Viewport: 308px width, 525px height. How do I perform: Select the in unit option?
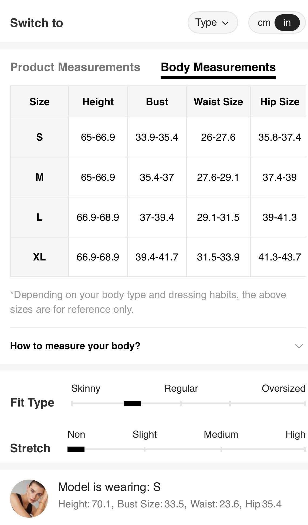pyautogui.click(x=287, y=22)
